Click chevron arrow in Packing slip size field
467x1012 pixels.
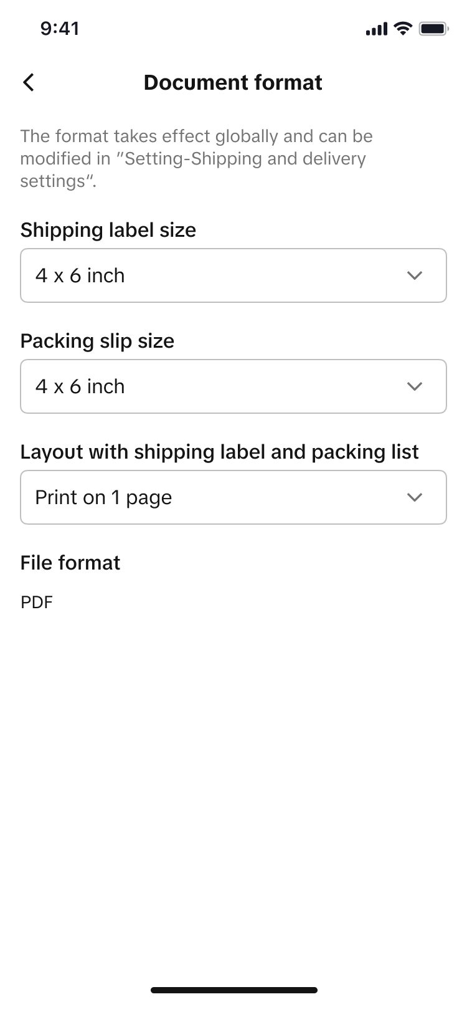(x=415, y=386)
